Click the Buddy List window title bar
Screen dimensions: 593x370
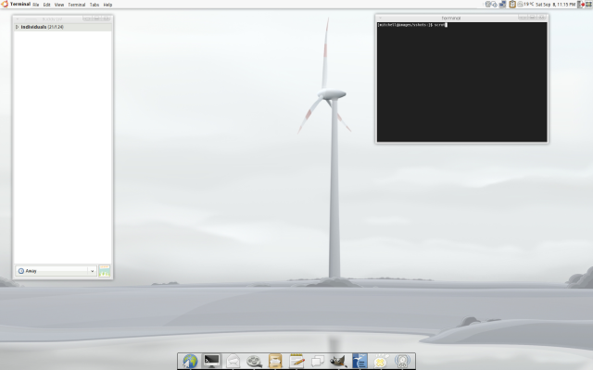[63, 18]
